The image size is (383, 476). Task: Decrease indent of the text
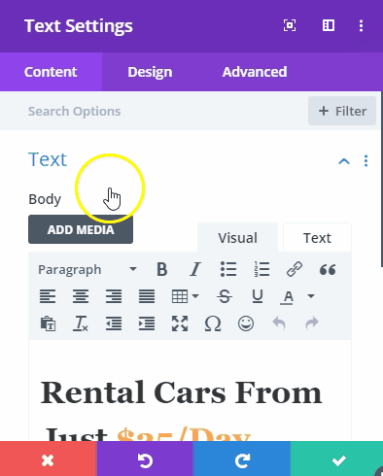click(x=114, y=323)
